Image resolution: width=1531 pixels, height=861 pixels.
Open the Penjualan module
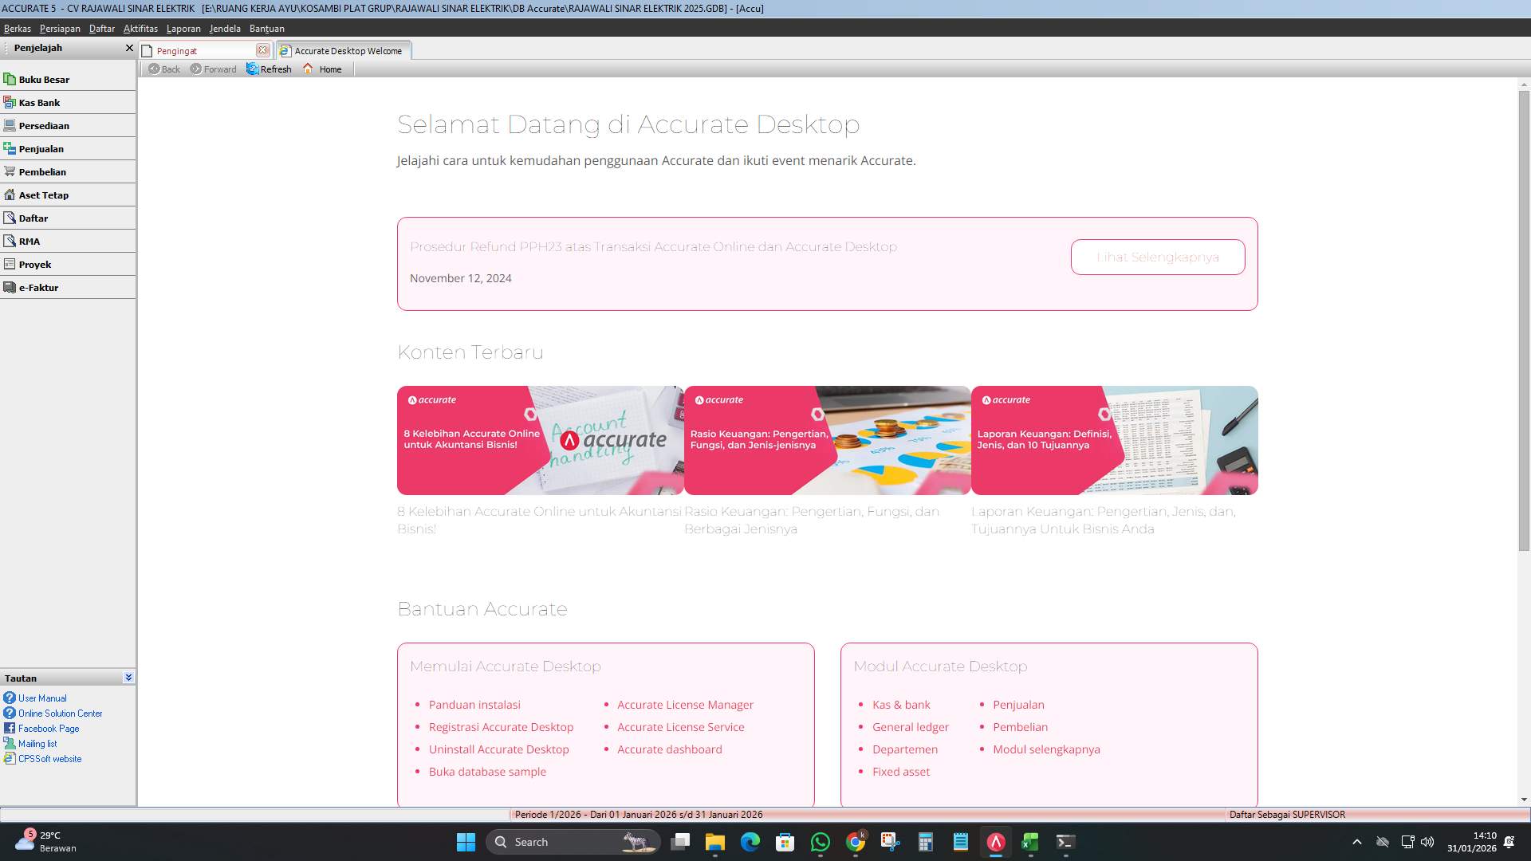point(41,148)
